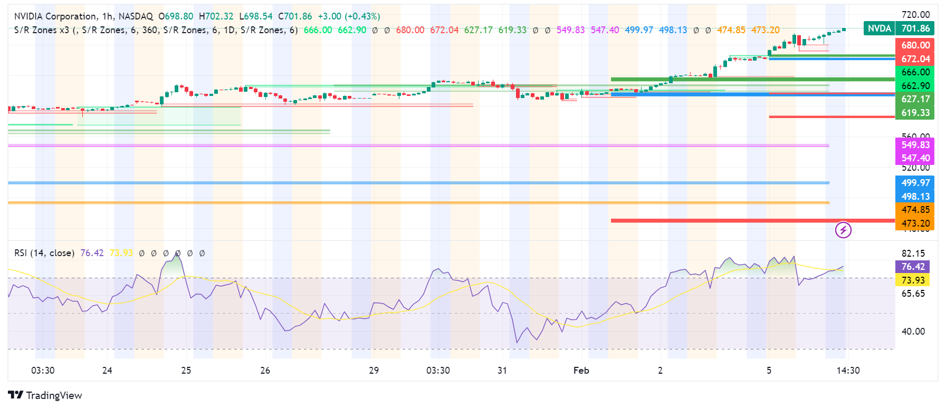The image size is (946, 409).
Task: Click the 14:30 time axis label
Action: click(x=848, y=371)
